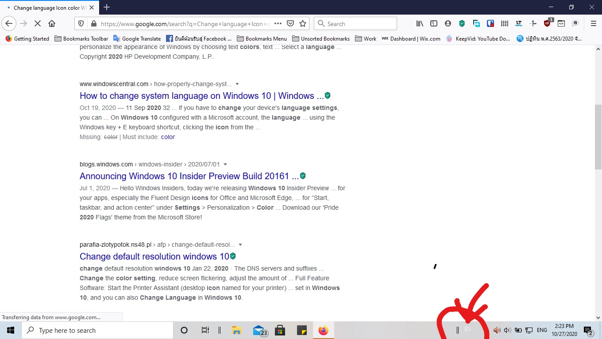Go back to the previous page
The image size is (602, 339).
pyautogui.click(x=9, y=23)
